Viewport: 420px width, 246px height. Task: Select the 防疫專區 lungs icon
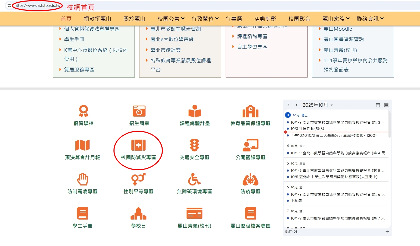250,179
